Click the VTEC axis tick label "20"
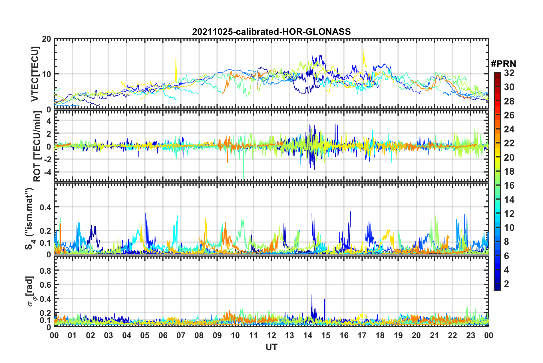Screen dimensions: 543x363 (x=46, y=39)
